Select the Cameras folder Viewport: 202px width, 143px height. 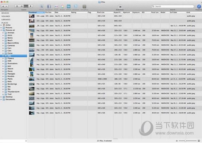(11, 46)
